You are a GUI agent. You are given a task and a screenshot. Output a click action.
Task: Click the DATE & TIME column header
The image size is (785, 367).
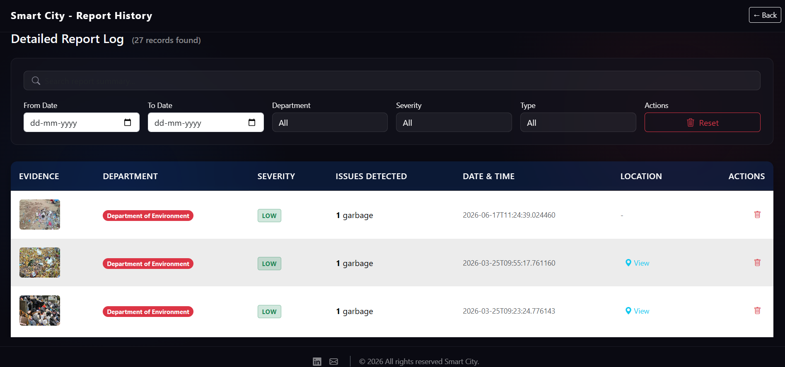pos(489,176)
